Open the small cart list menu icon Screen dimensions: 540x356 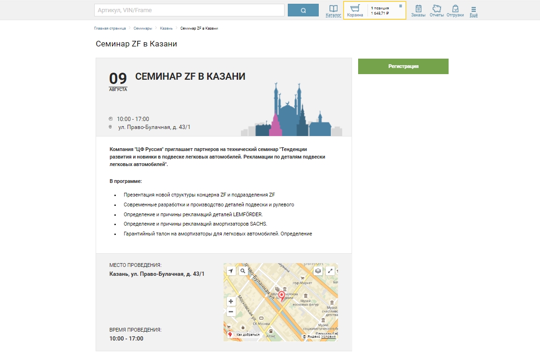point(400,6)
